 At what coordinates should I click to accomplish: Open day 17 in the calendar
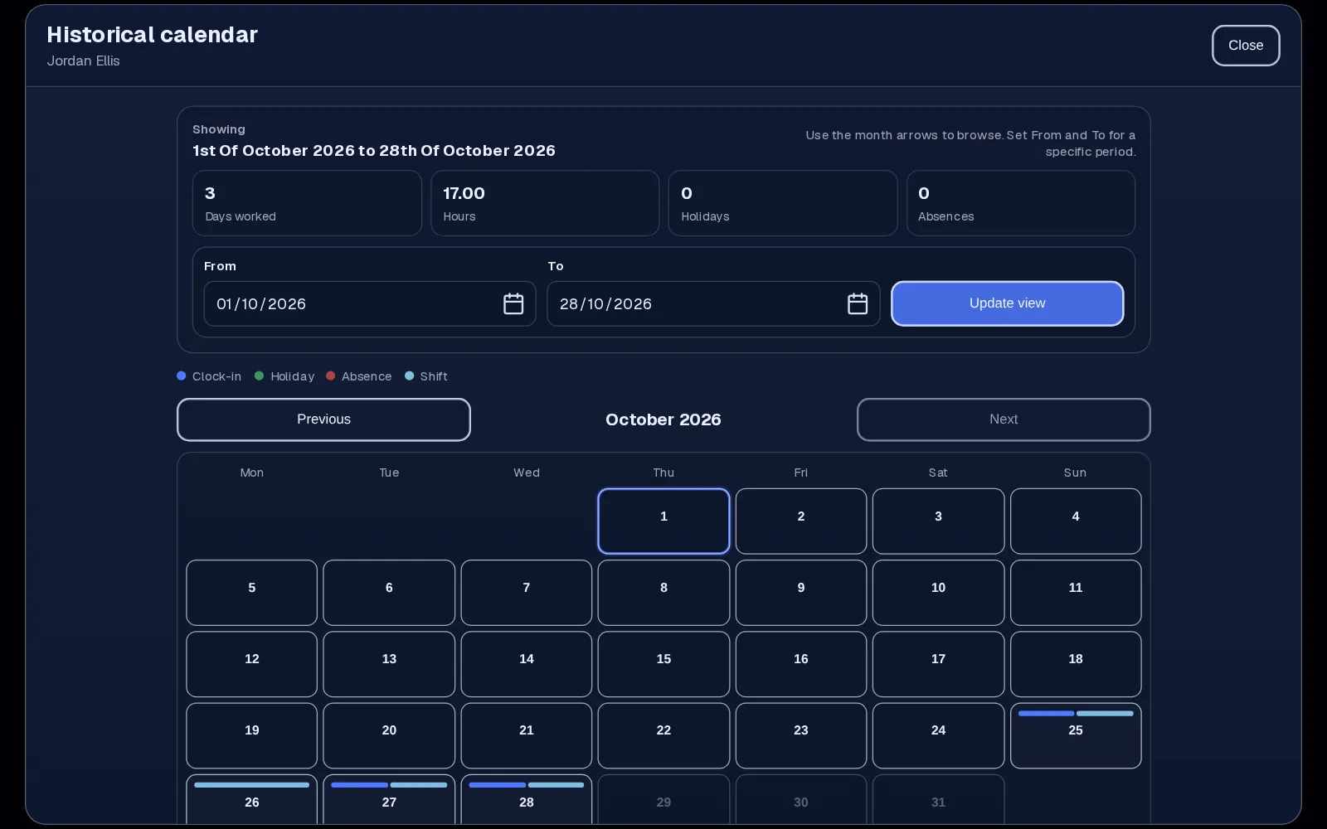938,664
